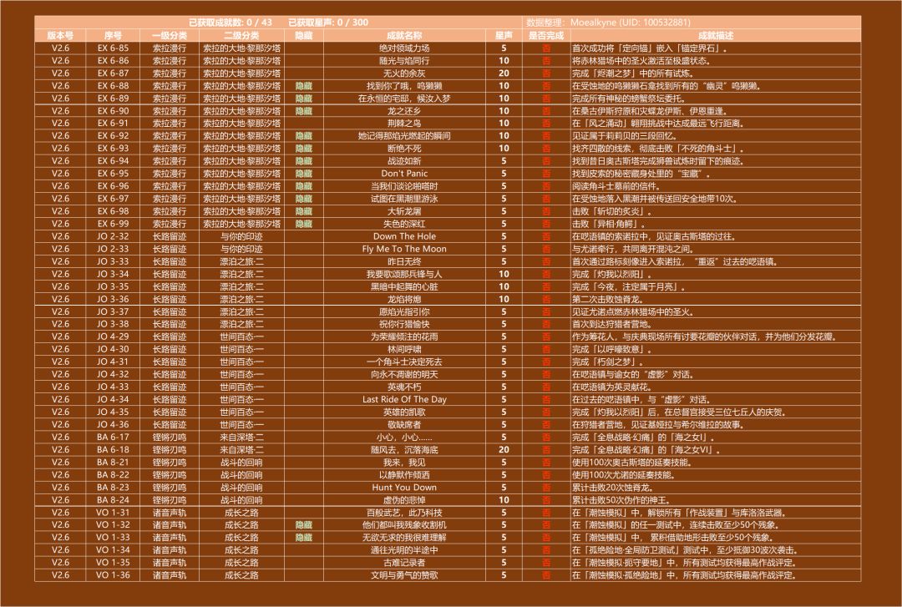Screen dimensions: 902x607
Task: Select the achievement name '虚伪的悲悼'
Action: click(x=404, y=500)
